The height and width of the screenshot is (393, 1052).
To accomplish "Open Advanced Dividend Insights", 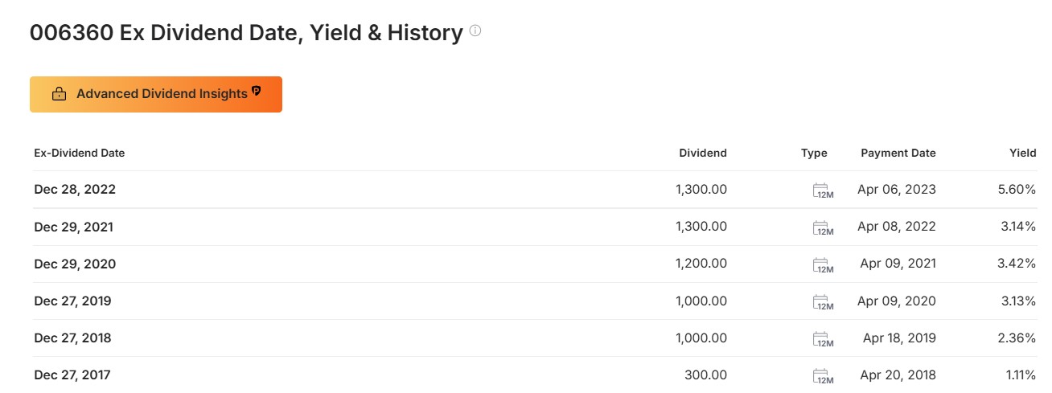I will 156,94.
